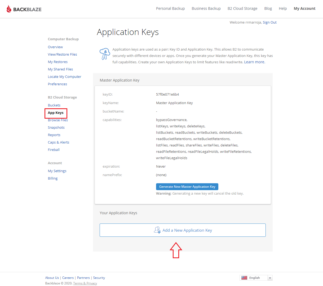Click the Application Keys page heading

coord(128,32)
